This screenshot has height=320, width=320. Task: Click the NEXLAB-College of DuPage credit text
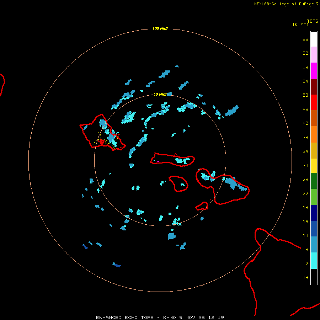coord(284,4)
